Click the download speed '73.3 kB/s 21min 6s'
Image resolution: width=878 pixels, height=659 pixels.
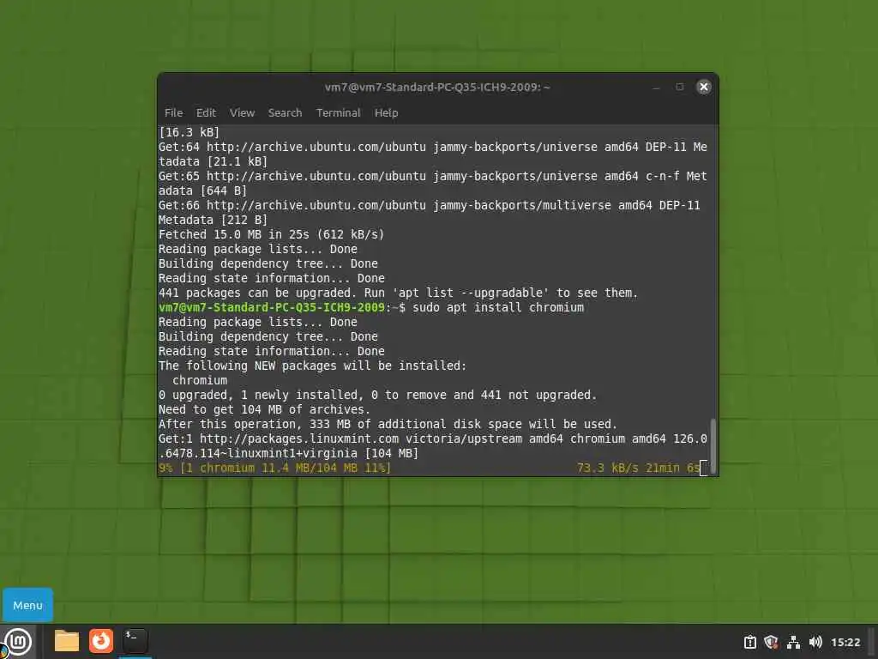(x=638, y=468)
